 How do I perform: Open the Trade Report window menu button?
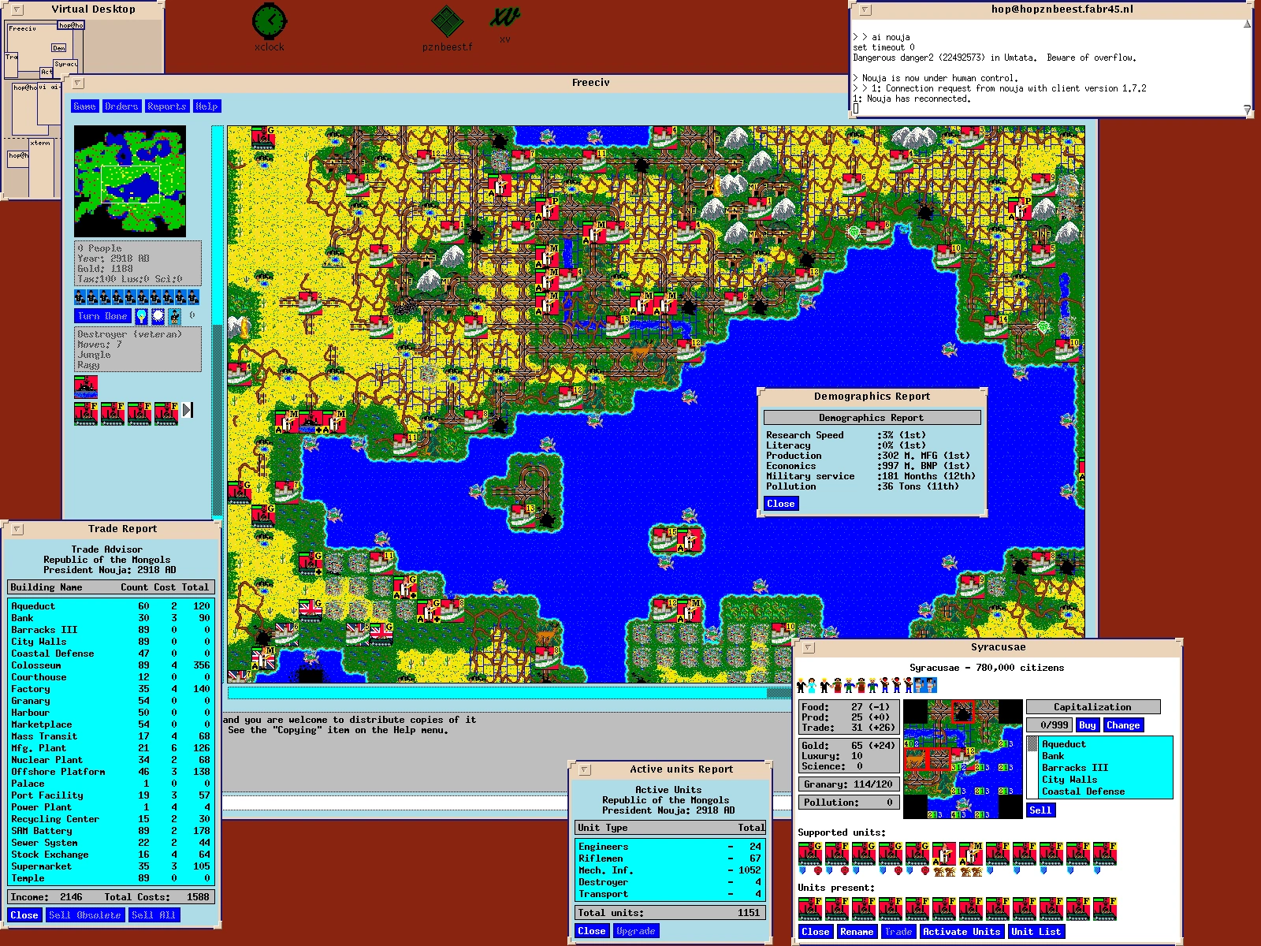(x=17, y=529)
